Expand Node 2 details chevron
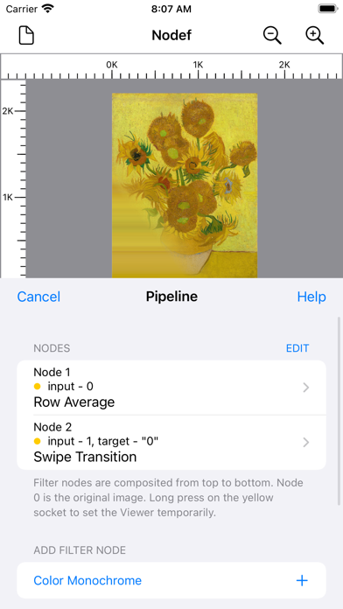This screenshot has height=609, width=343. pos(306,442)
